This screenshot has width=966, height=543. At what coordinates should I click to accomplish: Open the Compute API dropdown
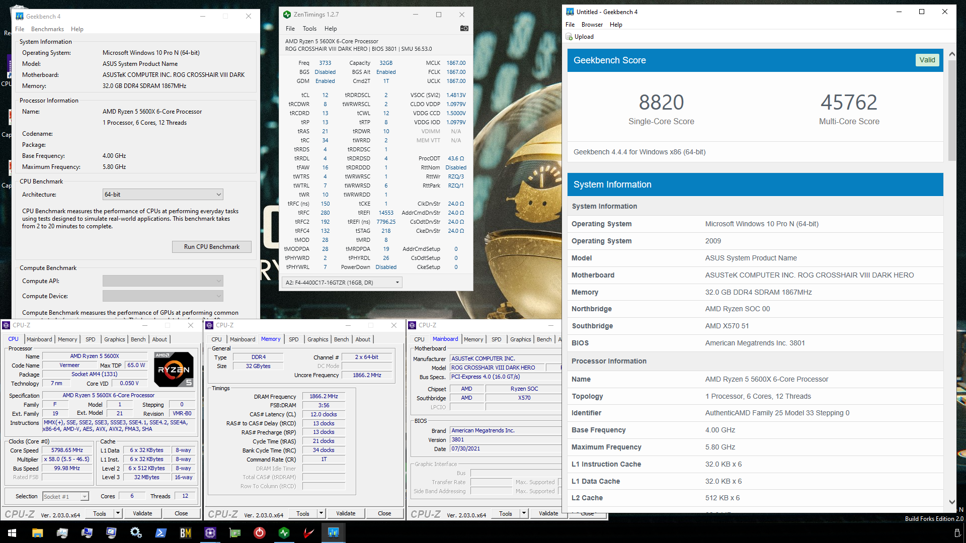[x=163, y=281]
